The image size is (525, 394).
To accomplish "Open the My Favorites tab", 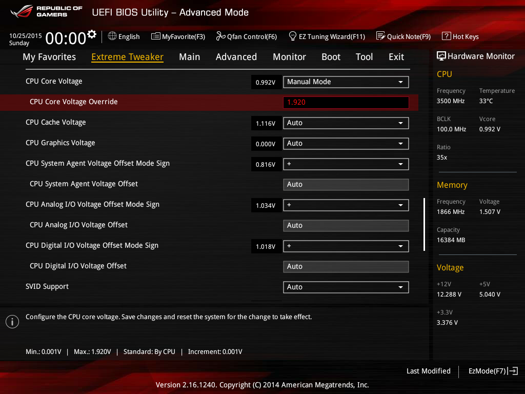I will (x=49, y=57).
